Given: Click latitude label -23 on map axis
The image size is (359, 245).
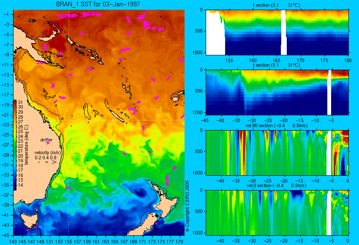Looking at the screenshot, I should pyautogui.click(x=6, y=125).
